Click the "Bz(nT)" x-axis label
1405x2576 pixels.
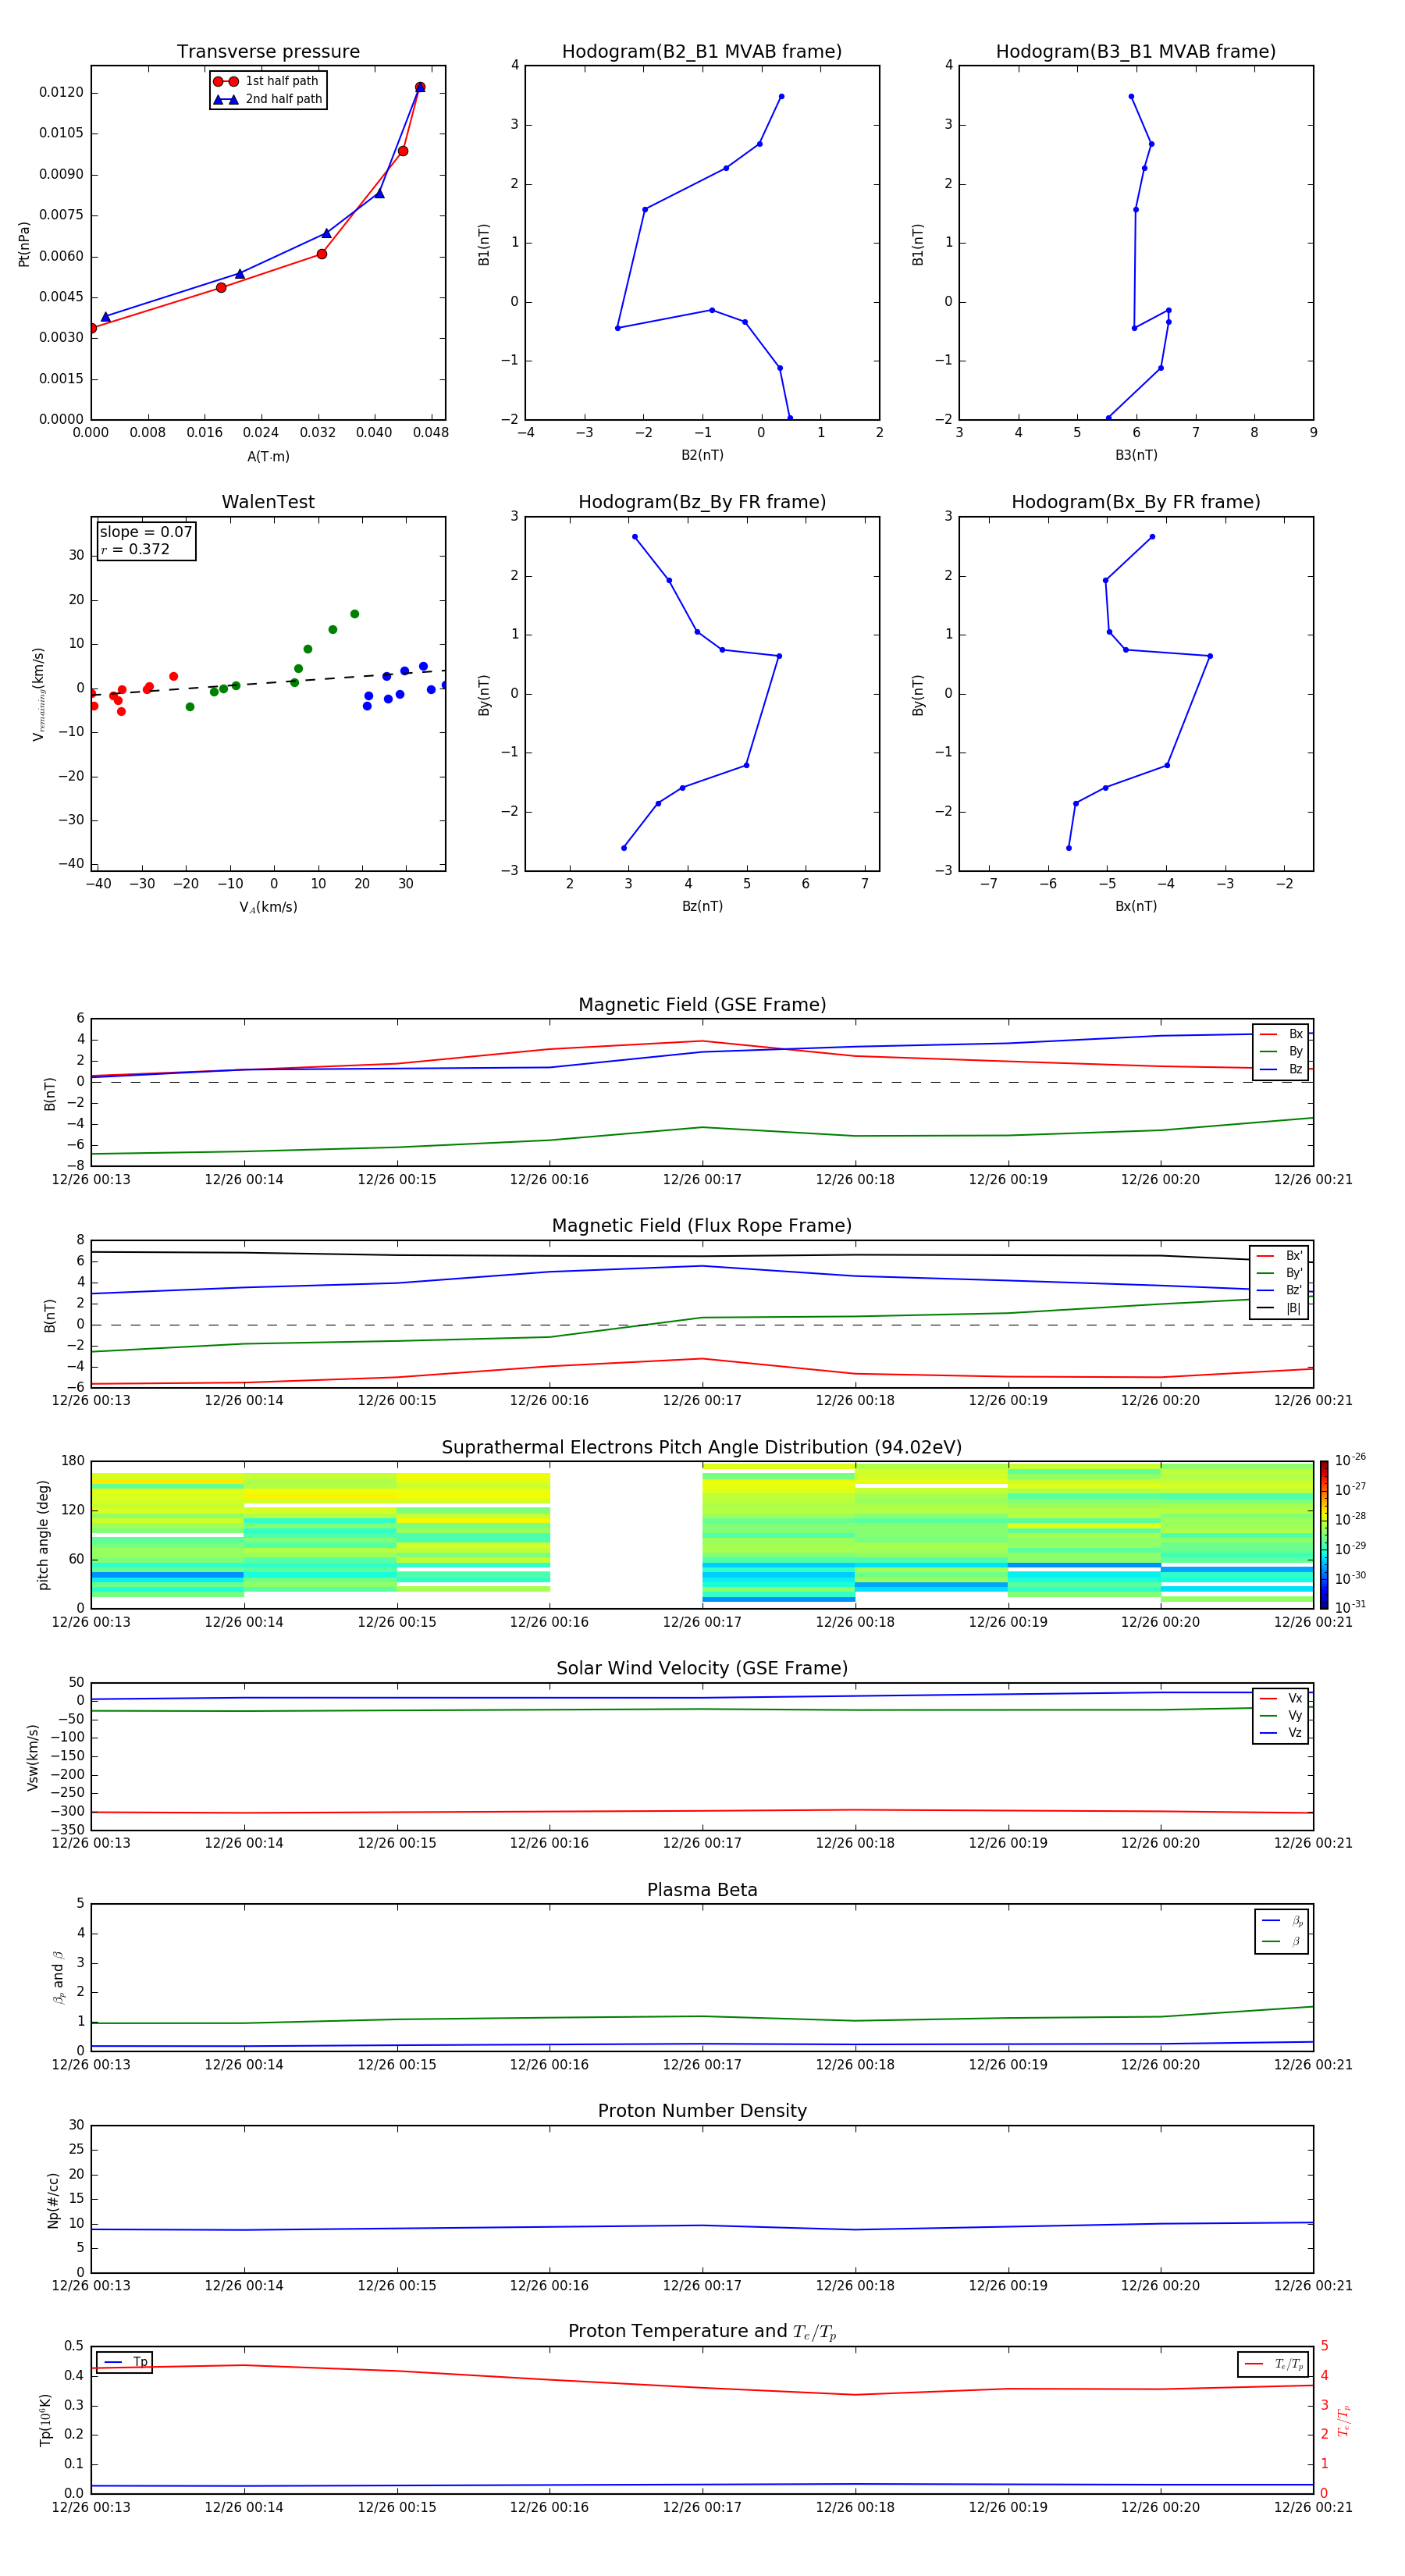702,906
